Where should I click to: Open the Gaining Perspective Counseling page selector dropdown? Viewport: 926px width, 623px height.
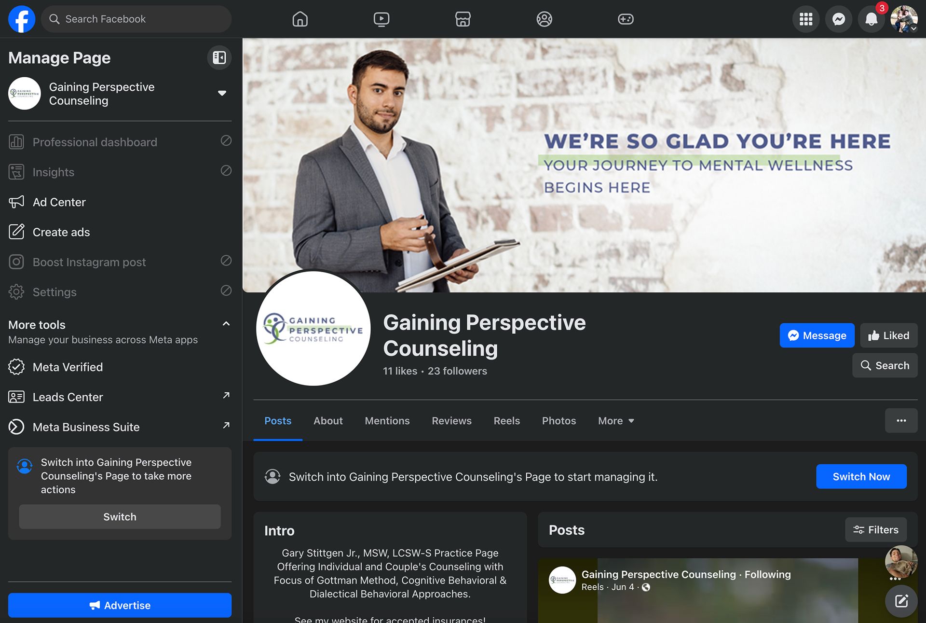tap(222, 93)
